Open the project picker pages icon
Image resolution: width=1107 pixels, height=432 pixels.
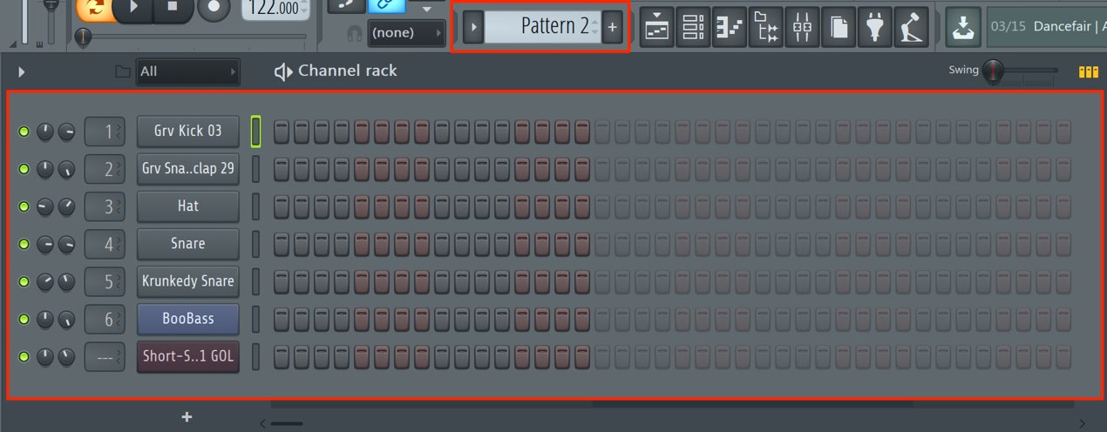tap(839, 27)
